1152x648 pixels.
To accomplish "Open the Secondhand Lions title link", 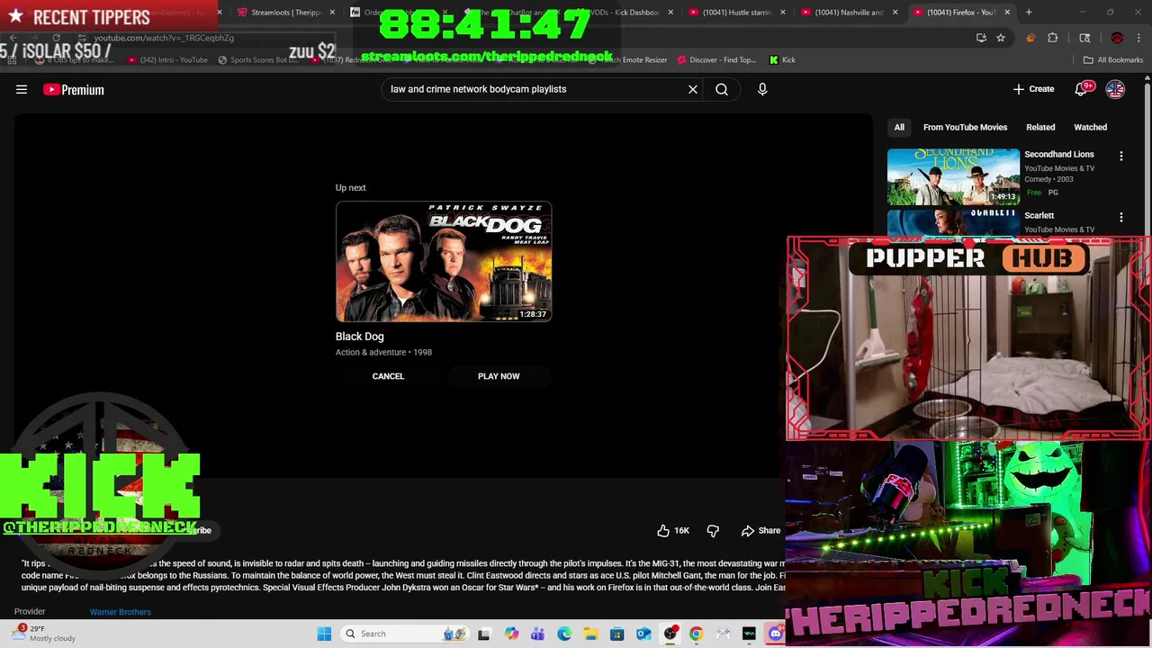I will (x=1059, y=155).
